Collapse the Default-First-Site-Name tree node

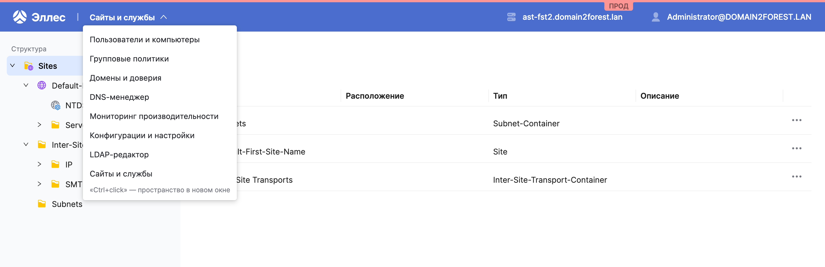26,85
